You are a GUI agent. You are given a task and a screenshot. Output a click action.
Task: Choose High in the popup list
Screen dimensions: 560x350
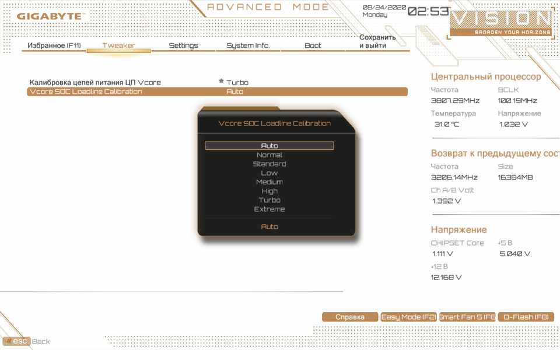point(269,191)
